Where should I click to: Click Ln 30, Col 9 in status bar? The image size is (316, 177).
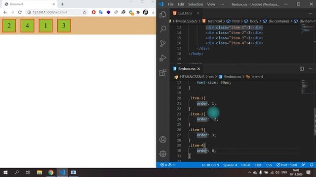coord(210,165)
